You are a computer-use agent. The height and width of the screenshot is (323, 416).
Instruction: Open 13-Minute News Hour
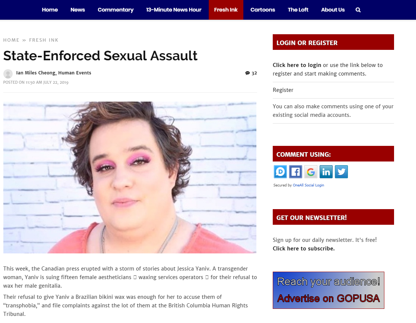(x=174, y=10)
